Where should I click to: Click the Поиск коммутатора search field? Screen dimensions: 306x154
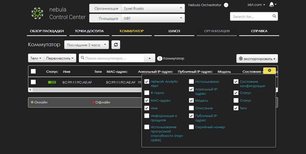pyautogui.click(x=111, y=58)
